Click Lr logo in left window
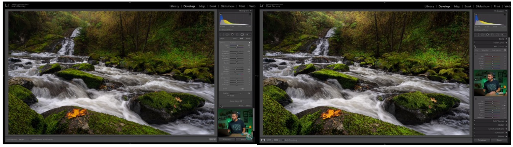Image resolution: width=513 pixels, height=147 pixels. (x=8, y=6)
